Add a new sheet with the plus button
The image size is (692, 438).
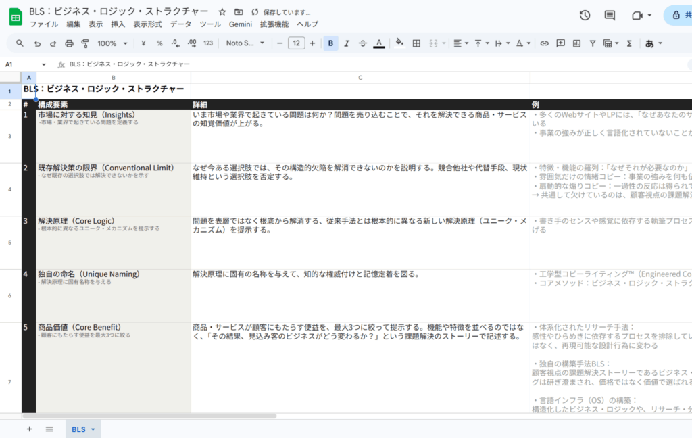pos(29,429)
